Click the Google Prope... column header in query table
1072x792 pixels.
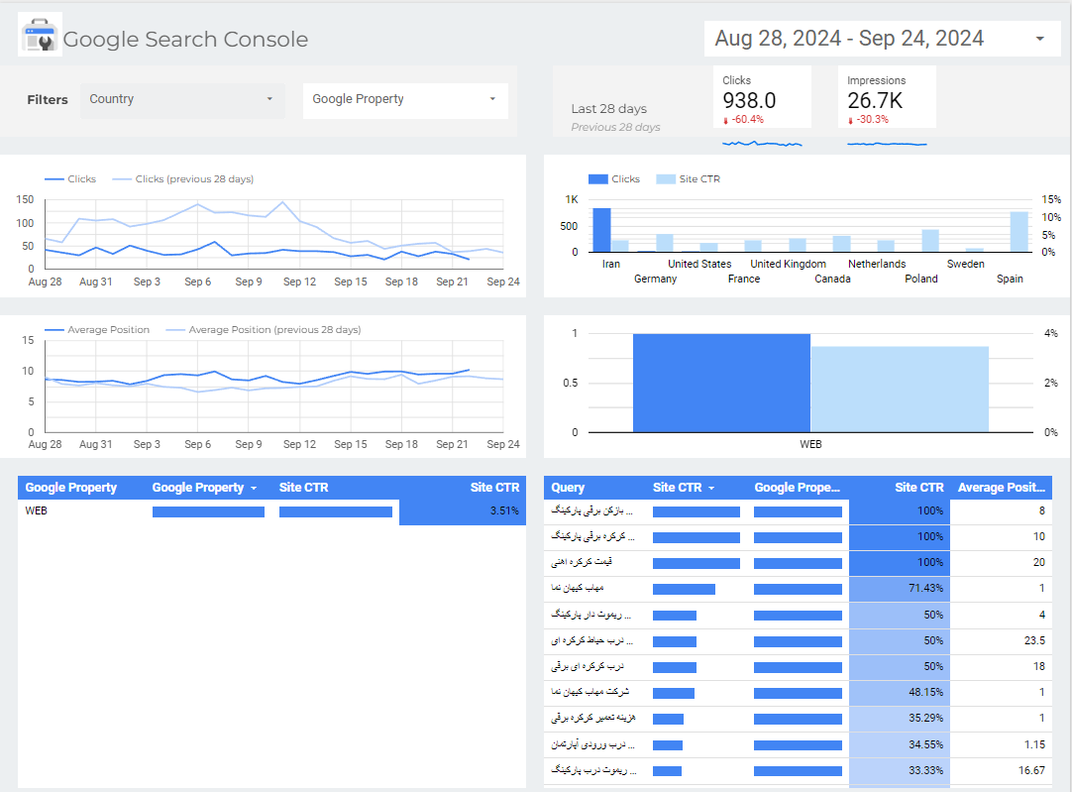(x=798, y=488)
